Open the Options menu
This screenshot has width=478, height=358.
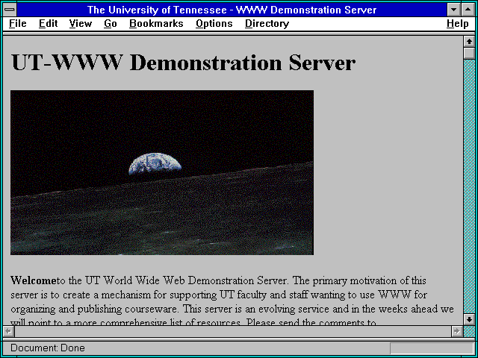click(x=214, y=24)
